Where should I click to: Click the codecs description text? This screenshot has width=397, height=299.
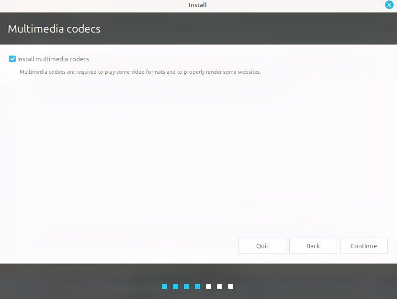[140, 72]
